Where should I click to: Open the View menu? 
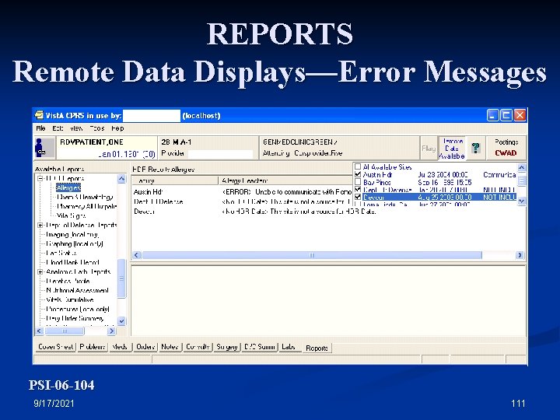(x=76, y=128)
